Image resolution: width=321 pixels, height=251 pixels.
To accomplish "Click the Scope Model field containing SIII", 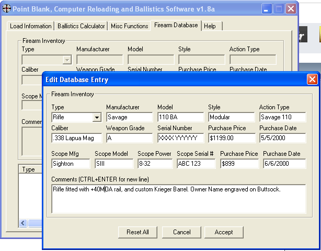I will pos(114,164).
